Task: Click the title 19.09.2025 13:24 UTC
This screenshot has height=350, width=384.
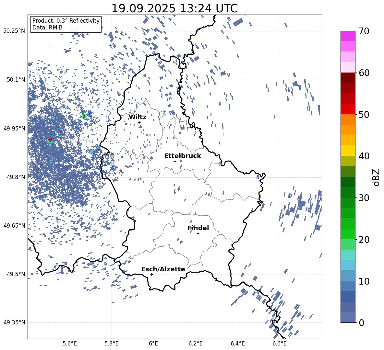Action: click(174, 8)
